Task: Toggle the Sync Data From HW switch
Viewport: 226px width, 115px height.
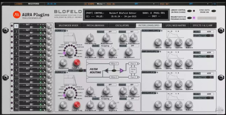Action: click(x=214, y=11)
